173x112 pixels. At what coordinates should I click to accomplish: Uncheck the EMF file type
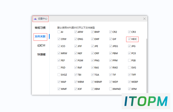[x=92, y=39]
